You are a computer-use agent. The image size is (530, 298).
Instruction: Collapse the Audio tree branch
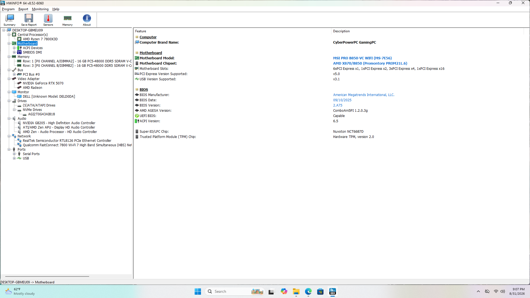click(9, 119)
